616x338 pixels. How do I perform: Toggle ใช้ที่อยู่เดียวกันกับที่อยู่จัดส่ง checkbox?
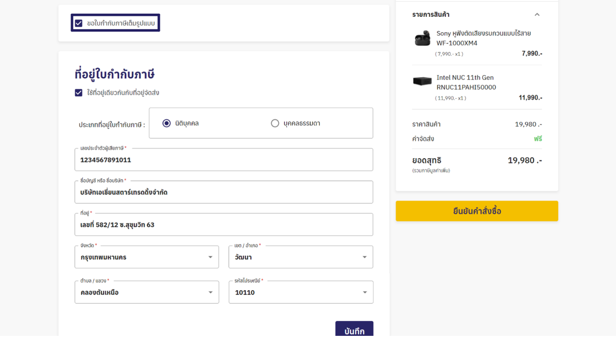pos(78,93)
